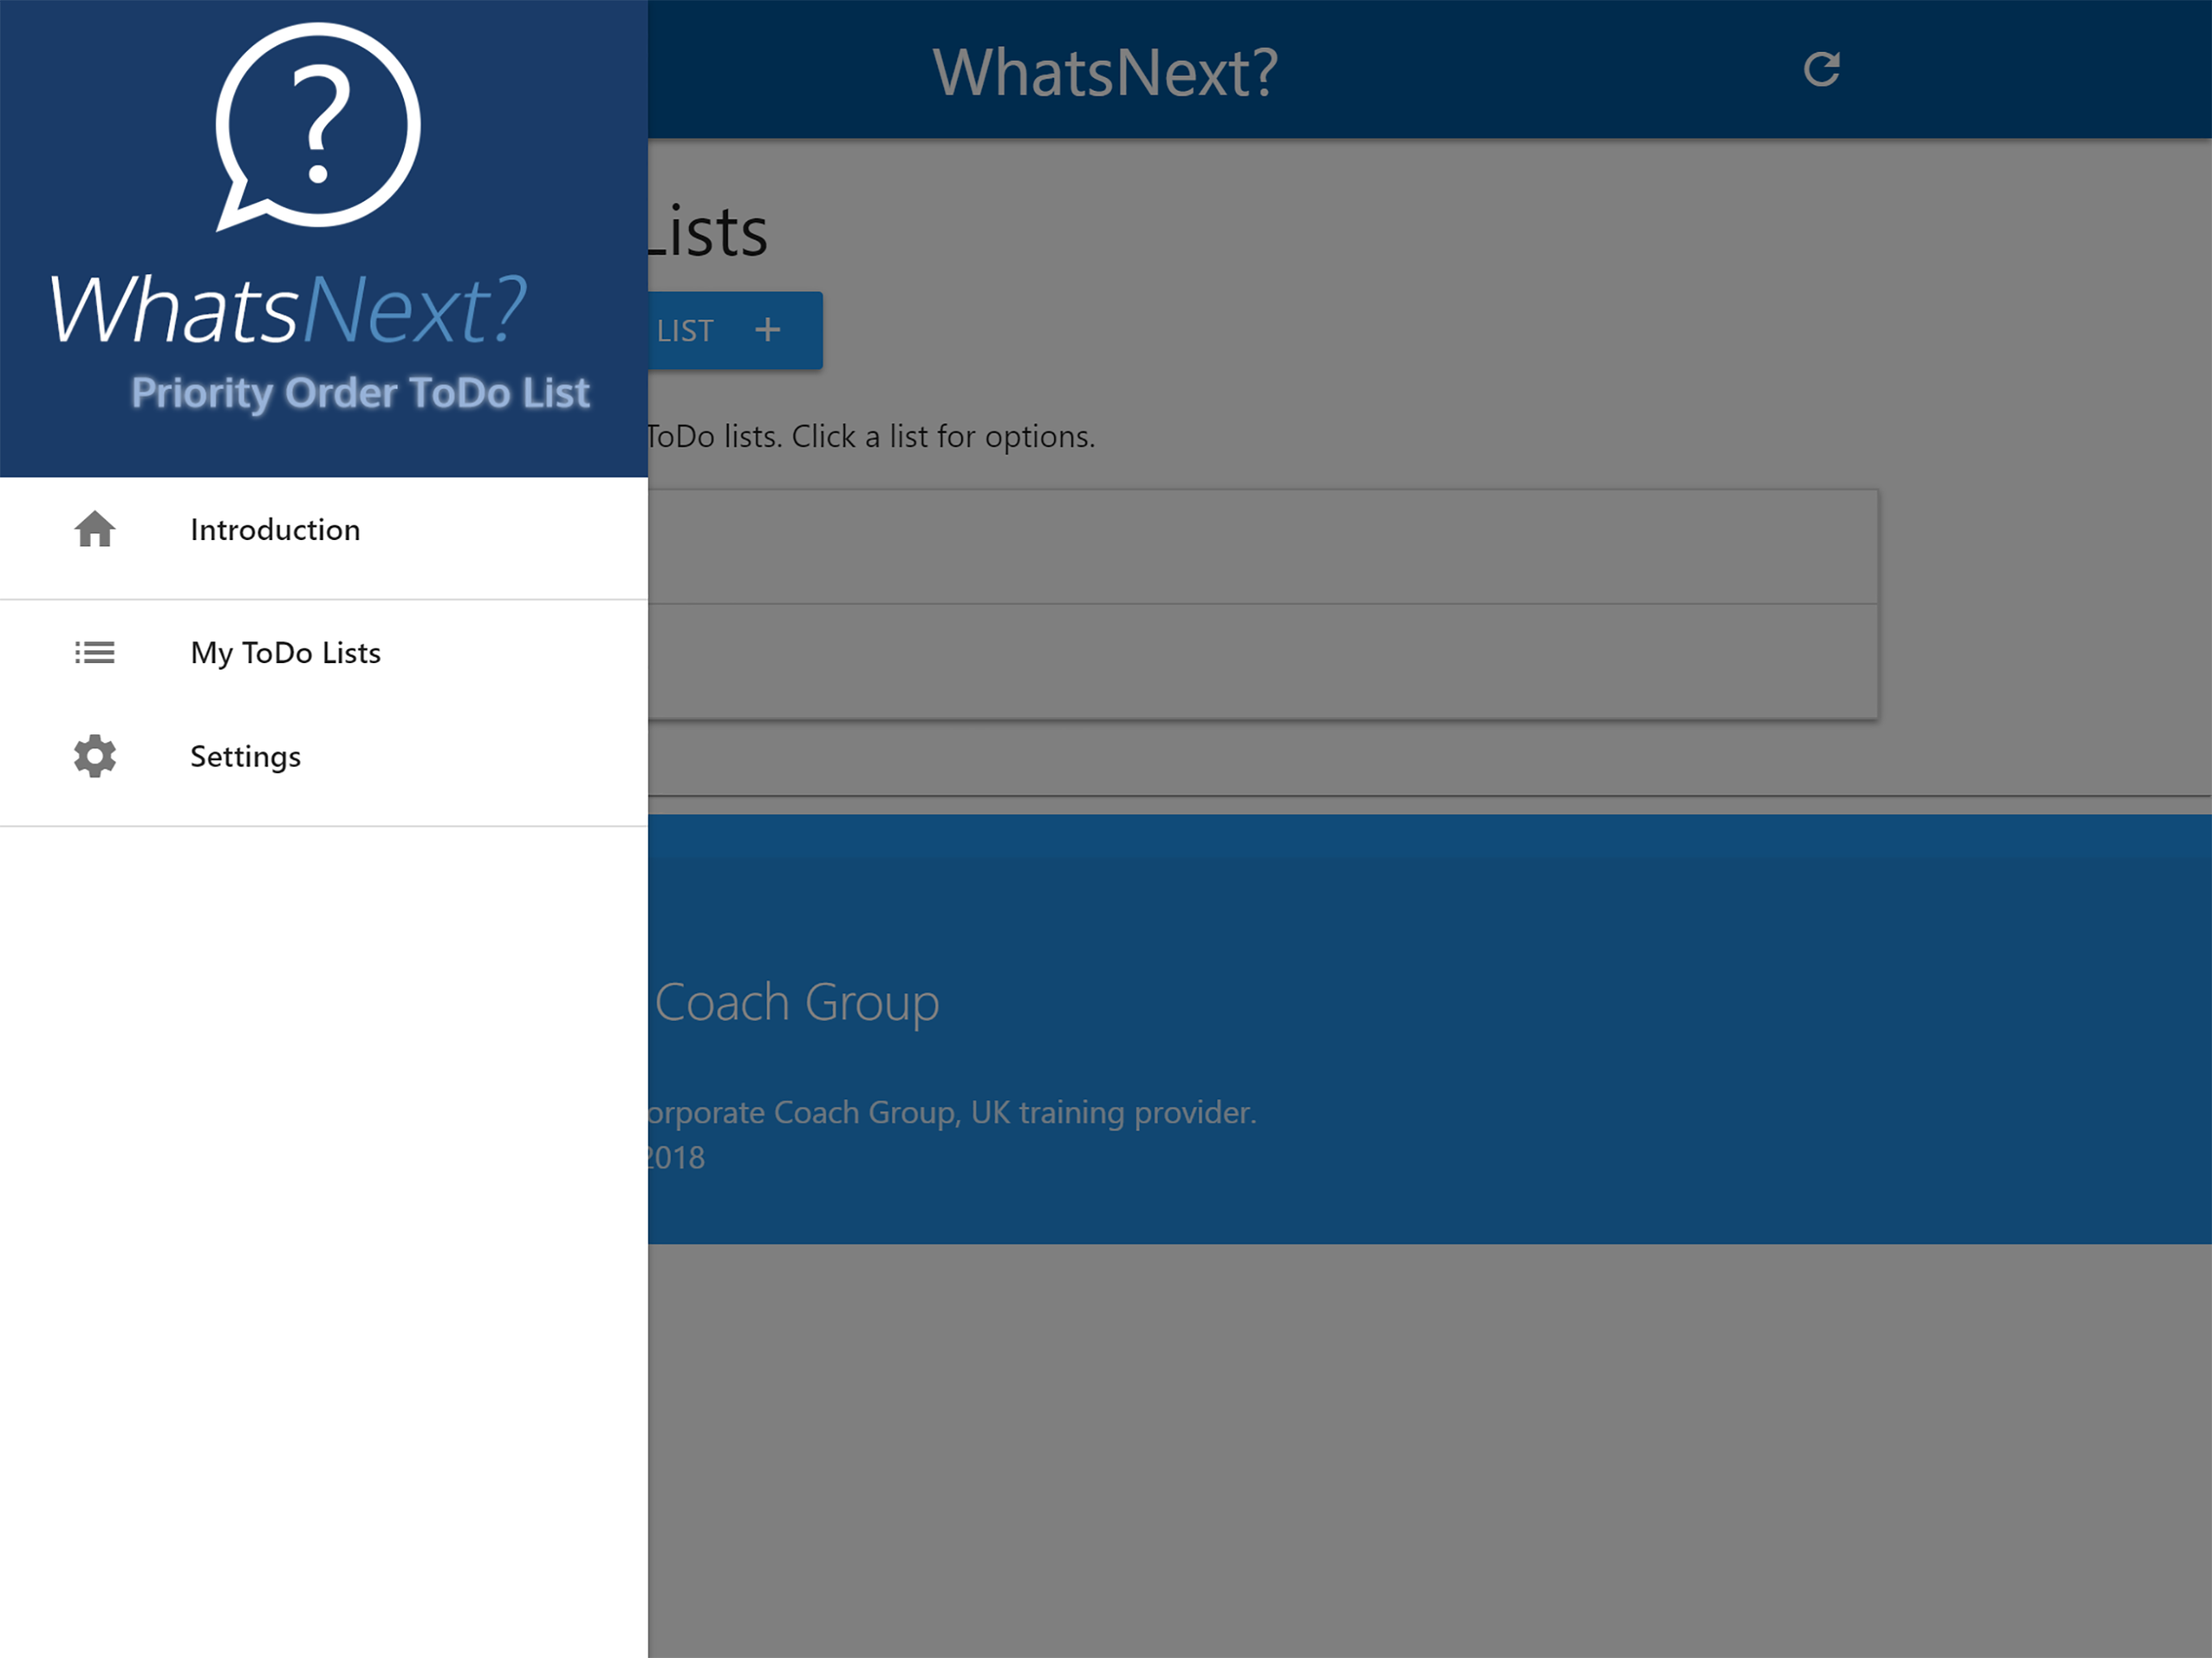Click the WhatsNext? drawer logo text
Image resolution: width=2212 pixels, height=1658 pixels.
click(x=288, y=310)
